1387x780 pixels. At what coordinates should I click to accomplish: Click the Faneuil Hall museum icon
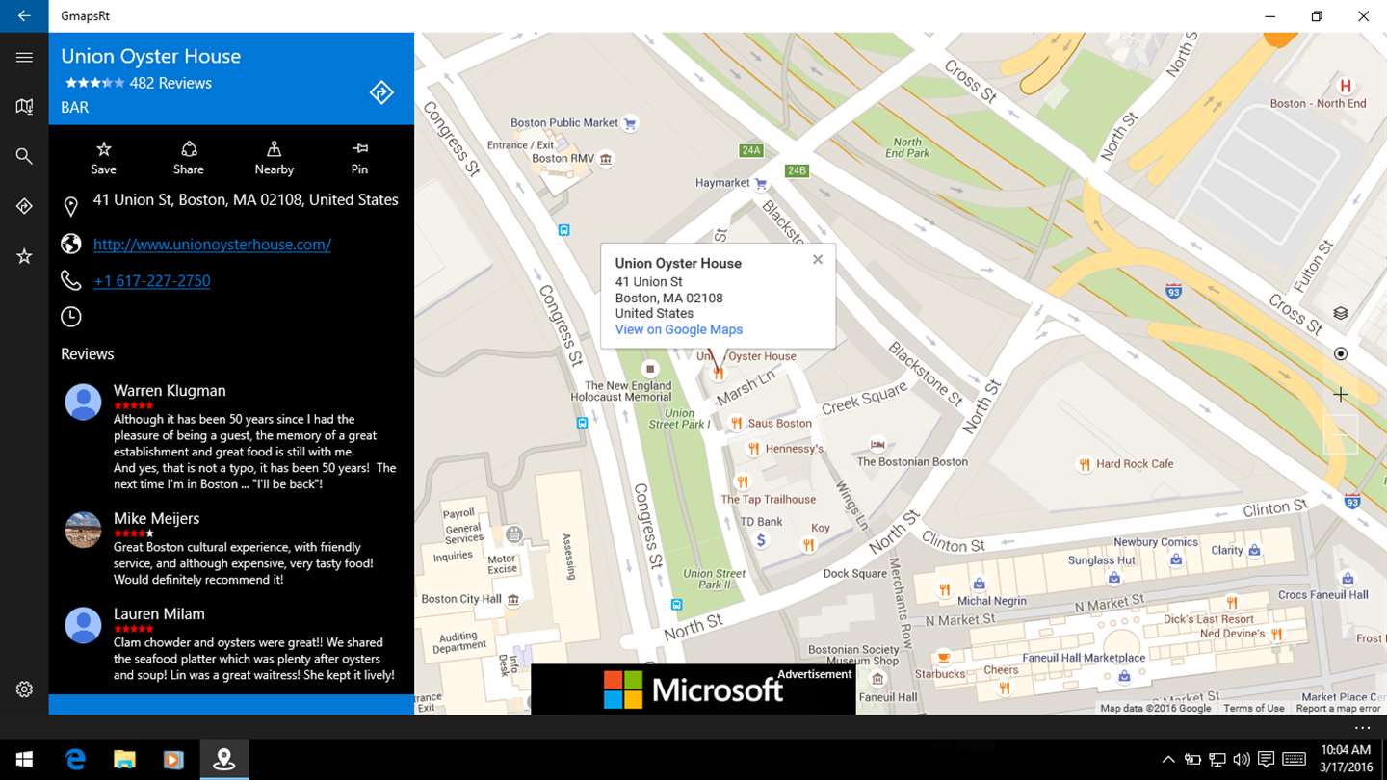click(877, 680)
